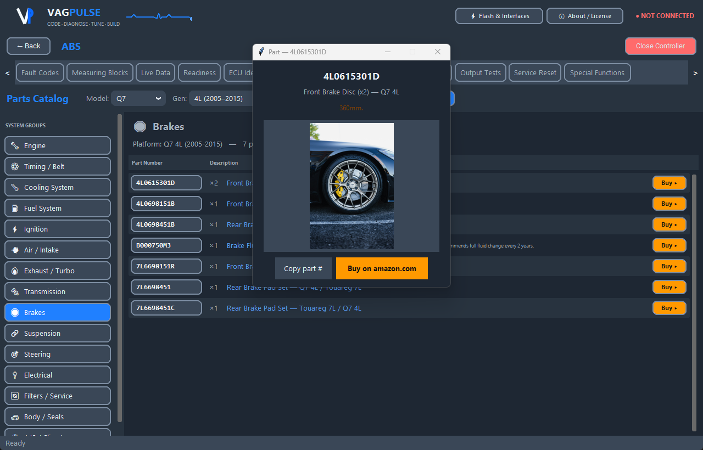
Task: Click the Front Brake Disc (x2) — Q7 4L text
Action: [x=351, y=92]
